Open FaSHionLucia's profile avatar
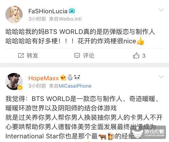The height and width of the screenshot is (142, 169). 14,14
